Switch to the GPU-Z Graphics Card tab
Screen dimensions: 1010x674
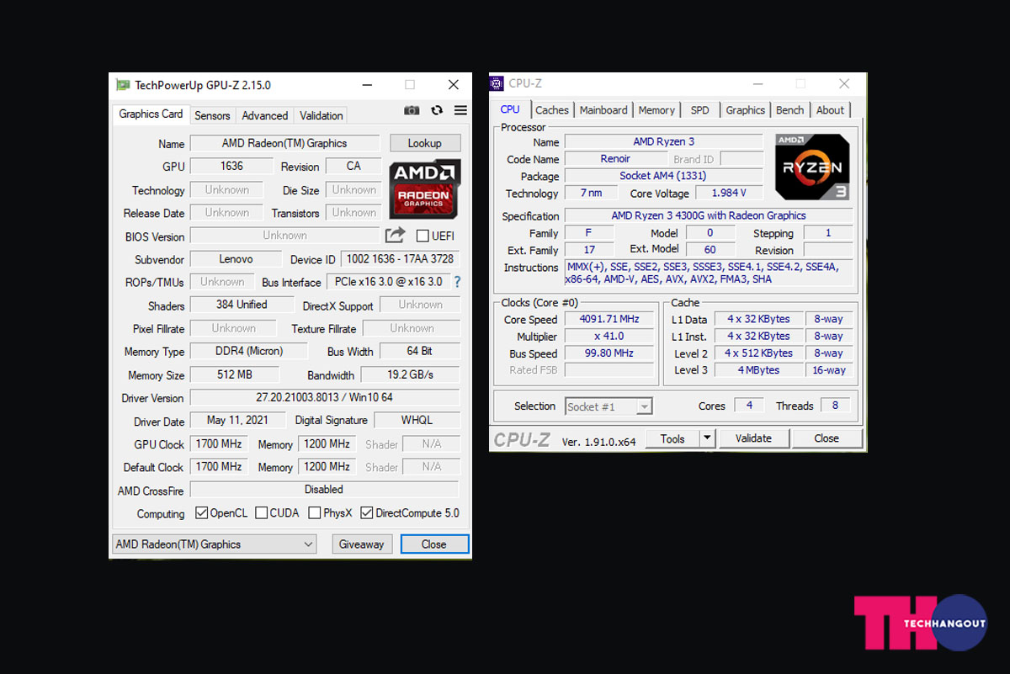coord(151,114)
